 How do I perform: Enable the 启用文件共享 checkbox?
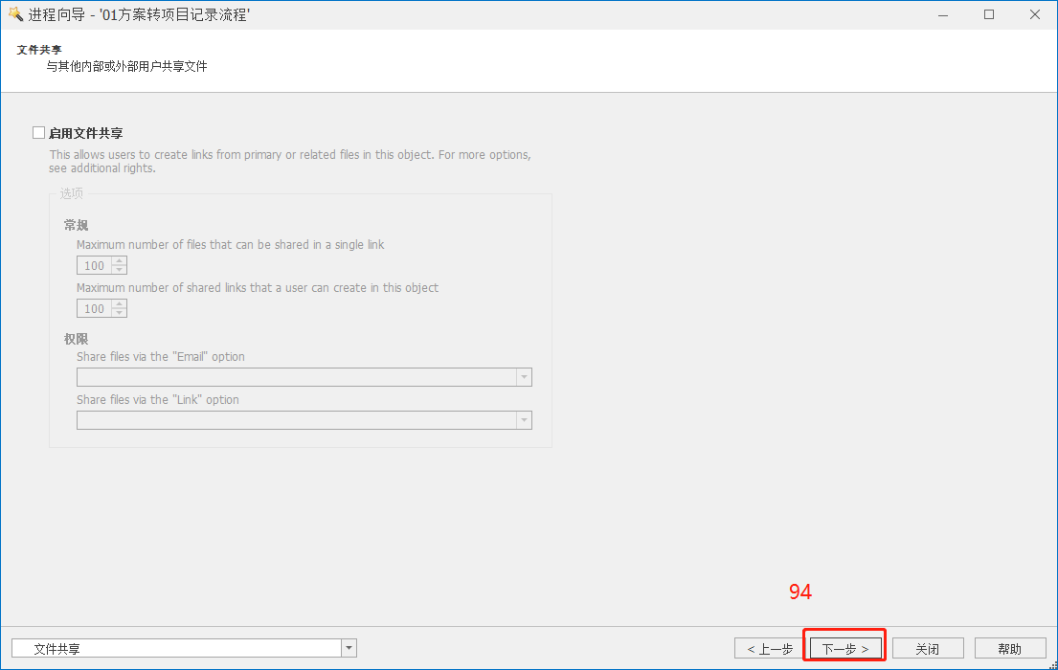click(x=39, y=133)
